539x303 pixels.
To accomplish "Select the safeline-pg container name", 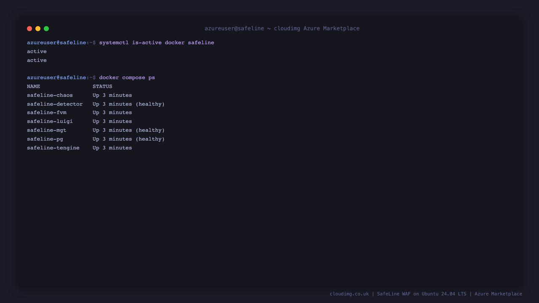I will (45, 139).
